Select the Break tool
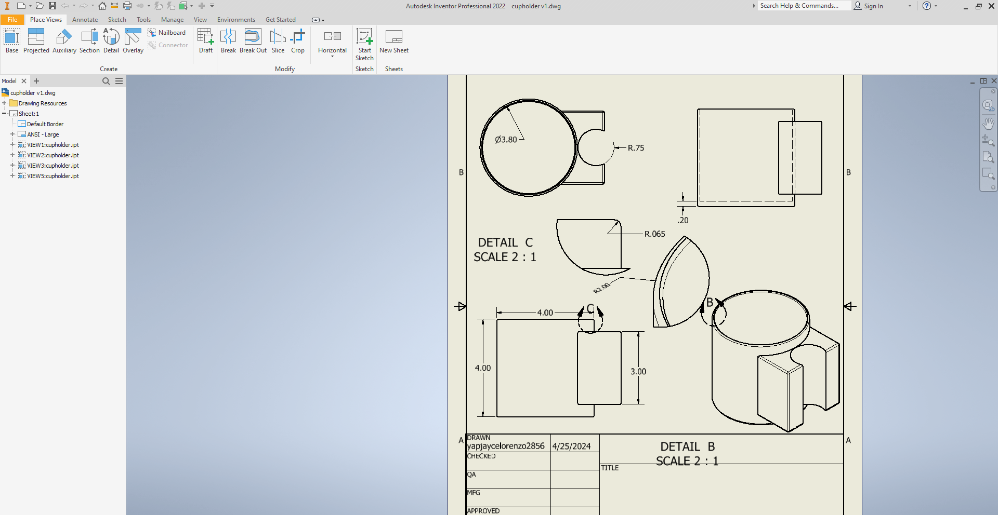 (228, 41)
